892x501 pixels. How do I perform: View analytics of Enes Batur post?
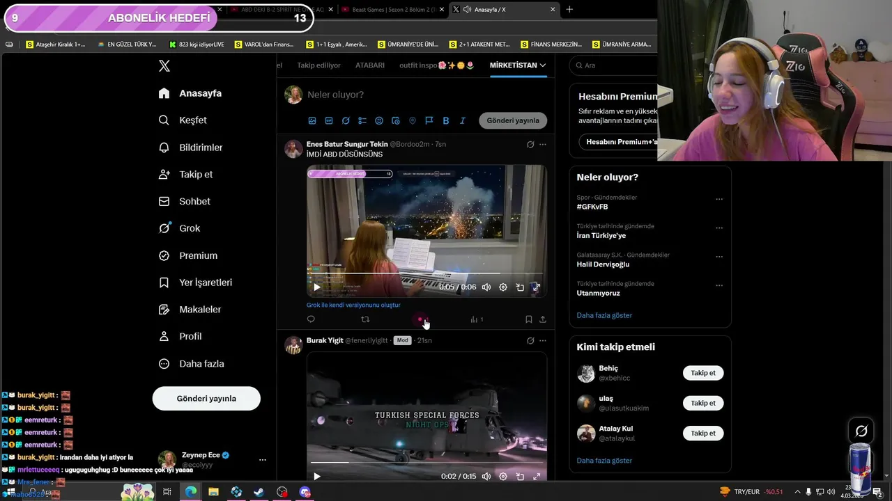pyautogui.click(x=477, y=319)
